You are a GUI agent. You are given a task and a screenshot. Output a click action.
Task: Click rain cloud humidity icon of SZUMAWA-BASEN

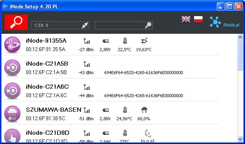click(144, 110)
